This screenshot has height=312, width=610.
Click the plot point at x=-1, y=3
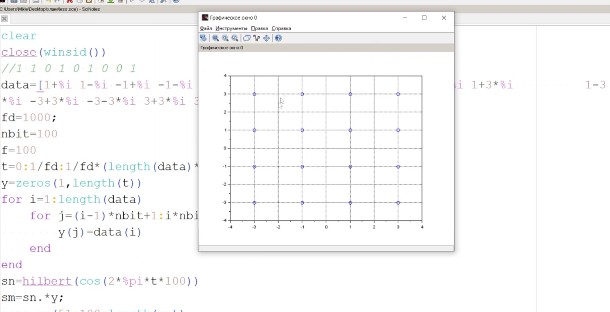click(x=302, y=94)
